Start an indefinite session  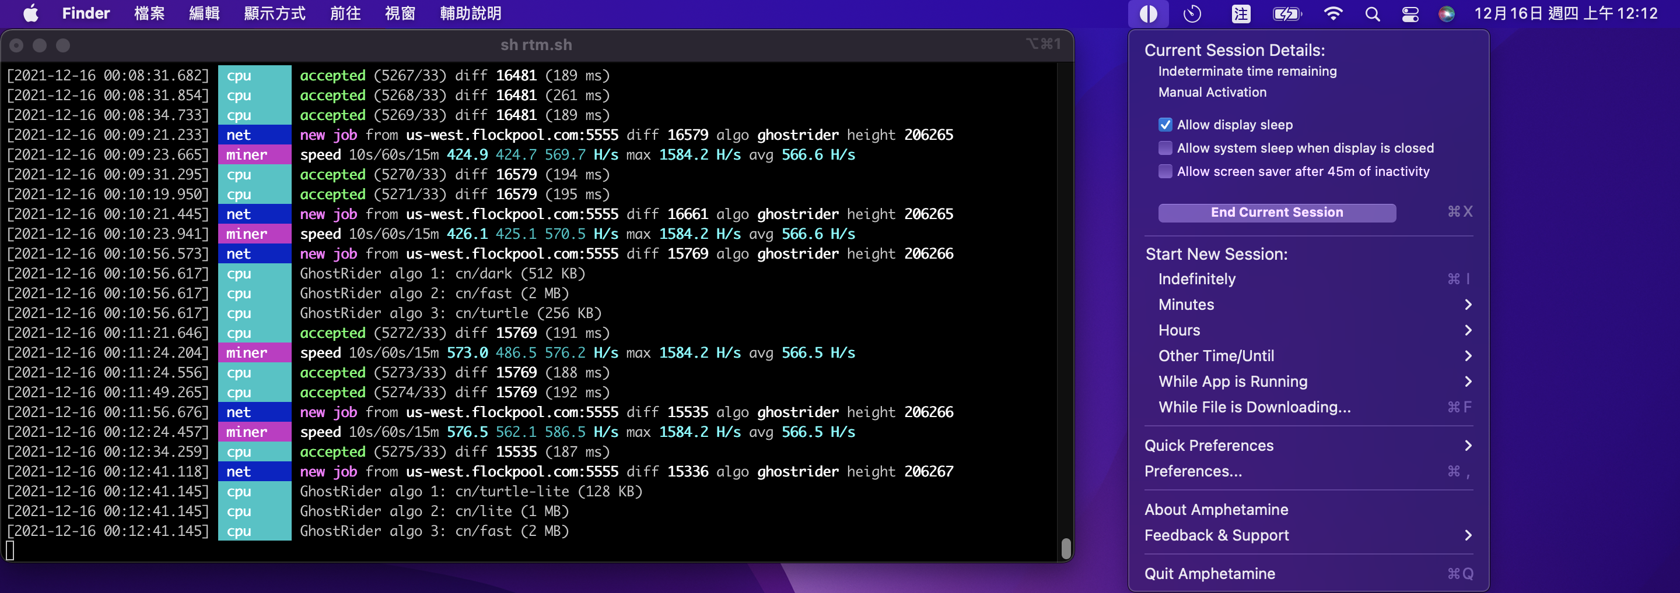(1308, 278)
